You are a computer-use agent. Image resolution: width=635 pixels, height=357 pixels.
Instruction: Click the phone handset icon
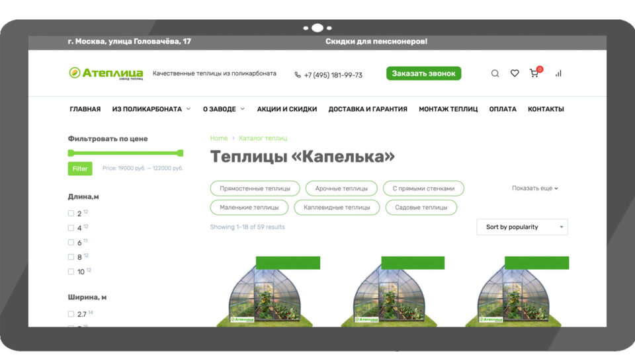point(298,75)
